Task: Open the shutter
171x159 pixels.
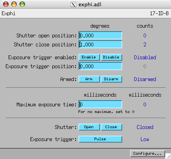Action: (89, 127)
